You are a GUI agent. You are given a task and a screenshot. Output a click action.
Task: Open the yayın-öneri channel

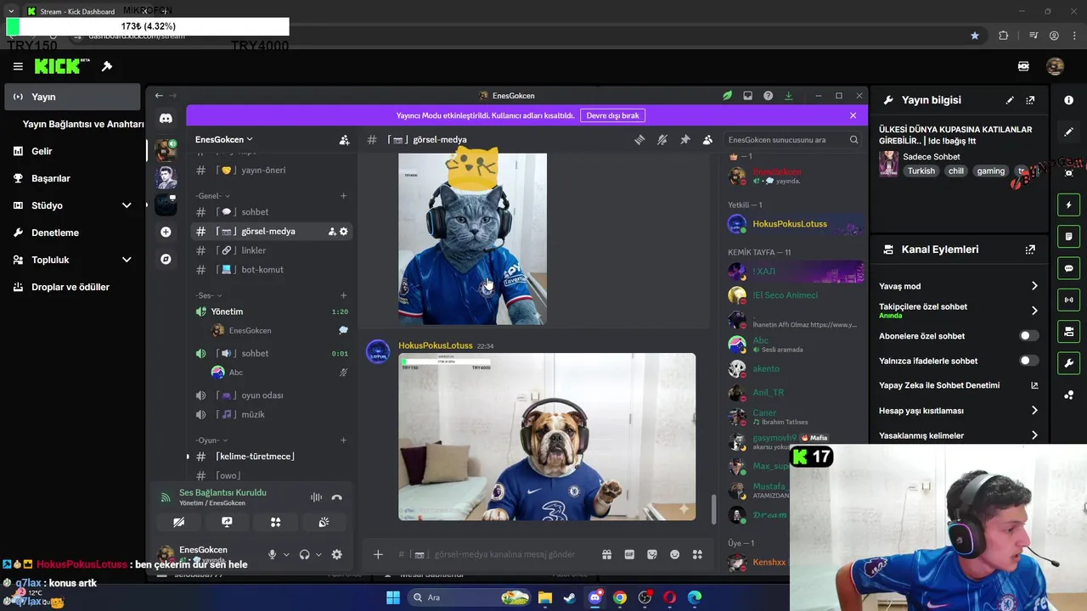pos(270,171)
